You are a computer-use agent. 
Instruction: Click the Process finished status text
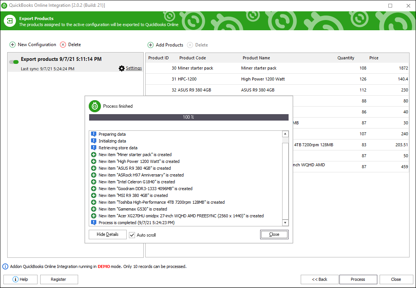click(118, 106)
